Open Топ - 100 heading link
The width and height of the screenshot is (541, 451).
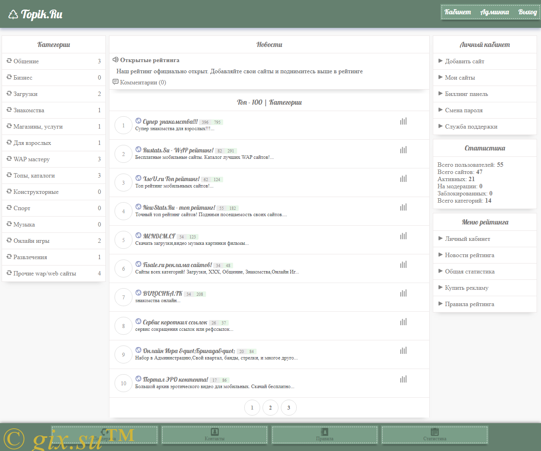(249, 102)
